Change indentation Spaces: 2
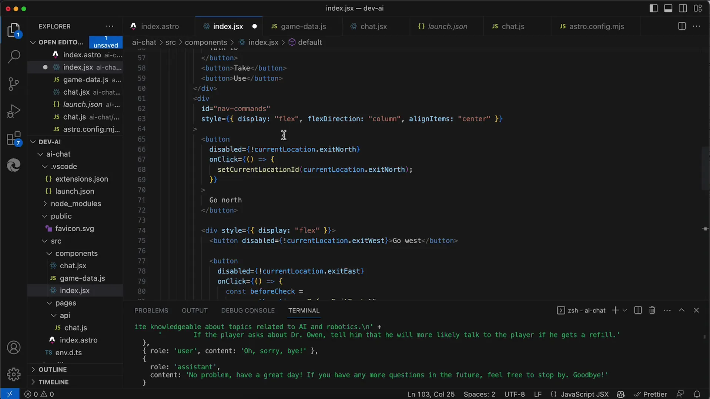 [479, 394]
